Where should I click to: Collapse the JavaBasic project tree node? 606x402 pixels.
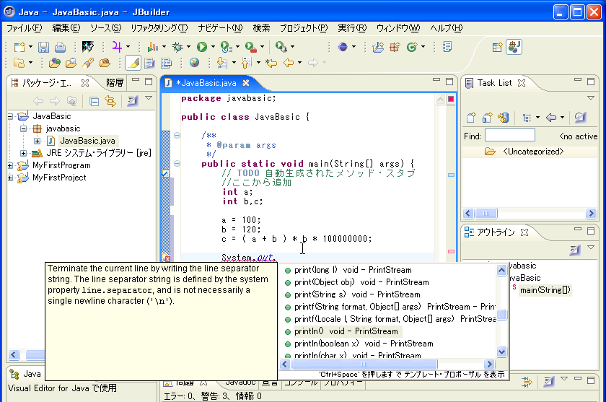[11, 116]
